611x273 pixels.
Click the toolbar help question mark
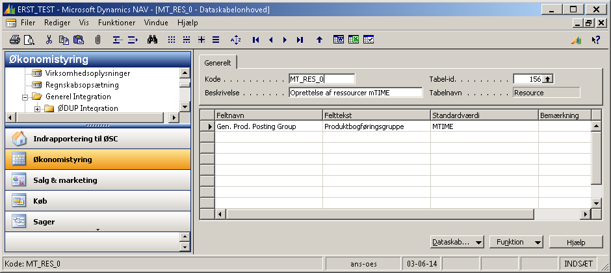click(x=595, y=40)
